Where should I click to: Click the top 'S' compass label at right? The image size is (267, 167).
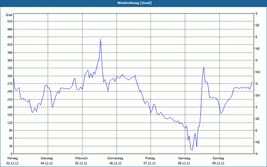256,14
